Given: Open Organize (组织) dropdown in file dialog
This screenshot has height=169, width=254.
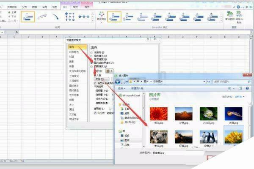Looking at the screenshot, I should pyautogui.click(x=121, y=88).
